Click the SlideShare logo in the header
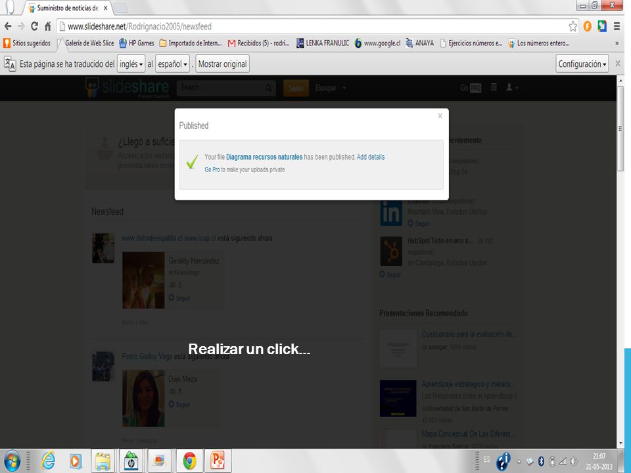 127,87
